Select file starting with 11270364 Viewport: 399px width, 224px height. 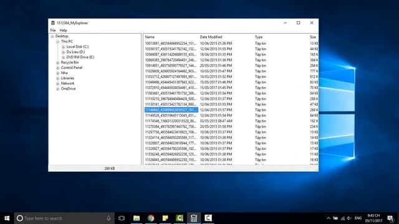point(171,126)
